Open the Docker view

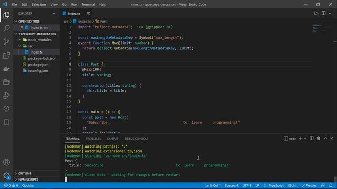[6, 69]
